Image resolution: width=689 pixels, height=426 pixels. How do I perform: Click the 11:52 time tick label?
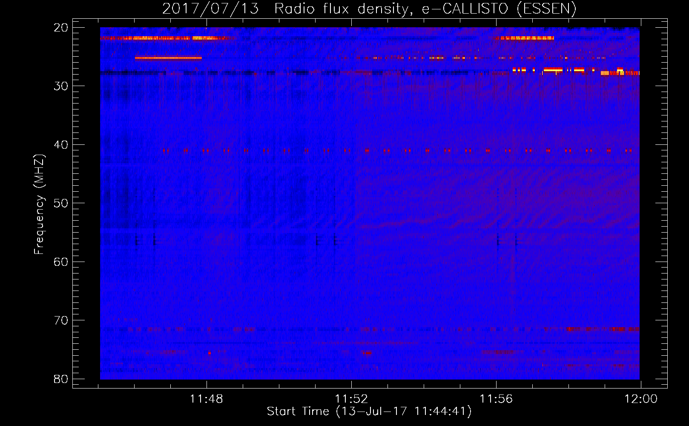(x=351, y=399)
